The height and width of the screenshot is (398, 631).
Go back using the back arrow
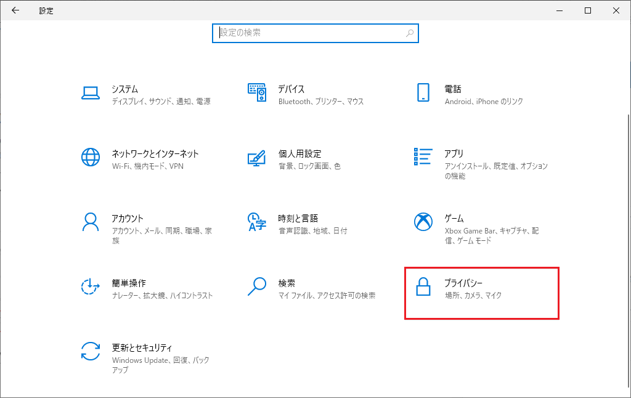tap(15, 10)
